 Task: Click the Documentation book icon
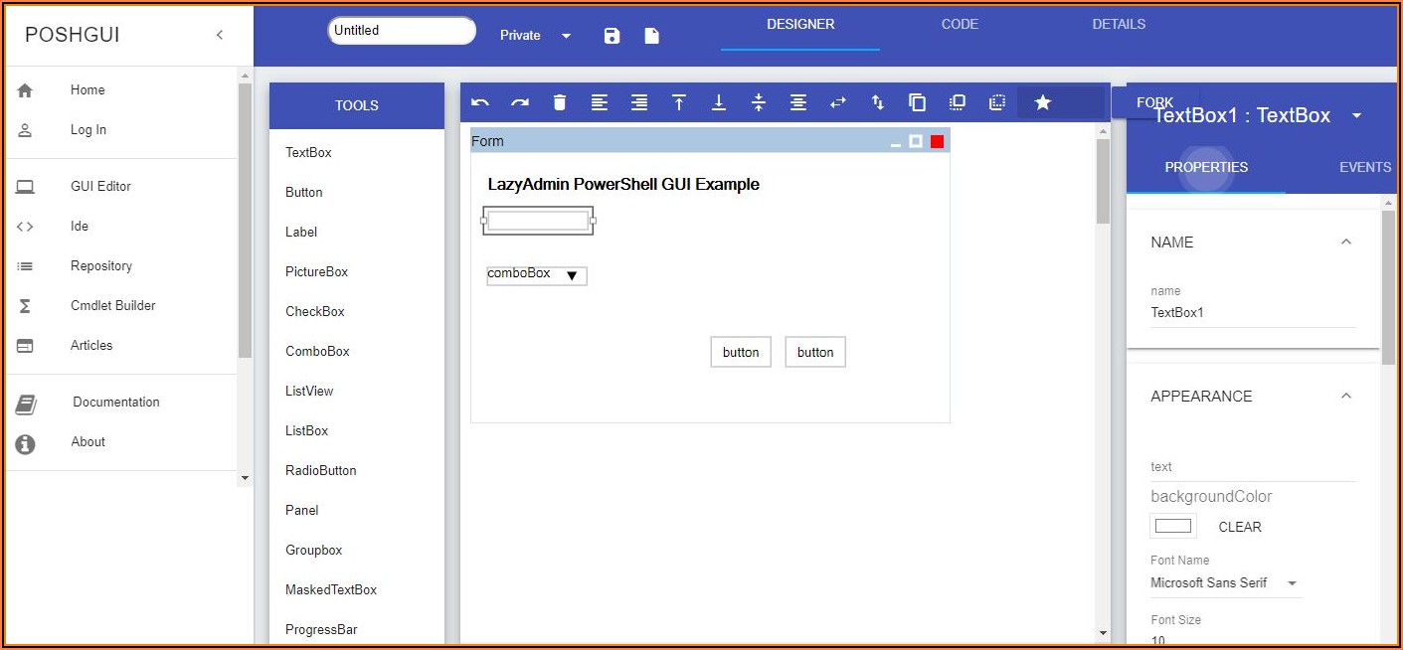[25, 405]
